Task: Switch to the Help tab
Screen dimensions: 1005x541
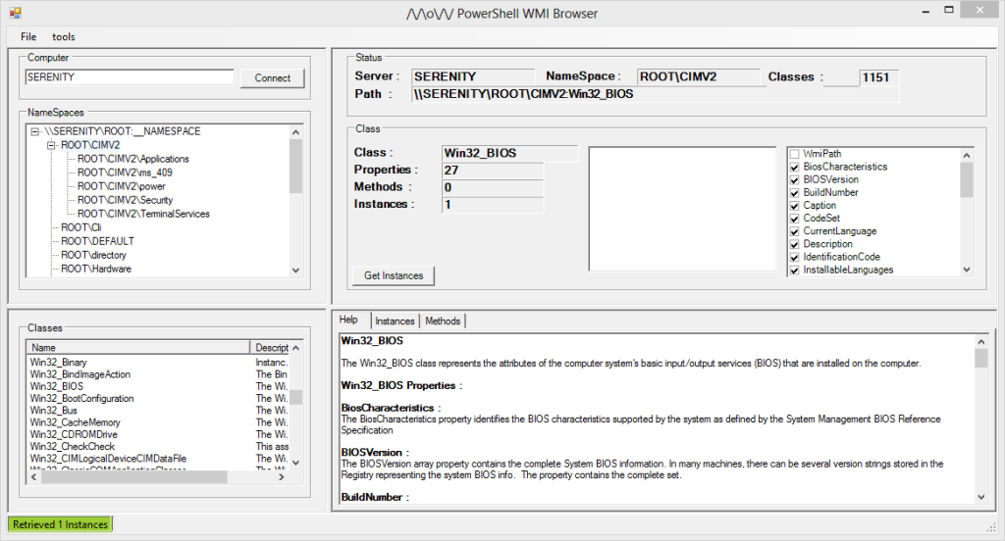Action: pyautogui.click(x=348, y=320)
